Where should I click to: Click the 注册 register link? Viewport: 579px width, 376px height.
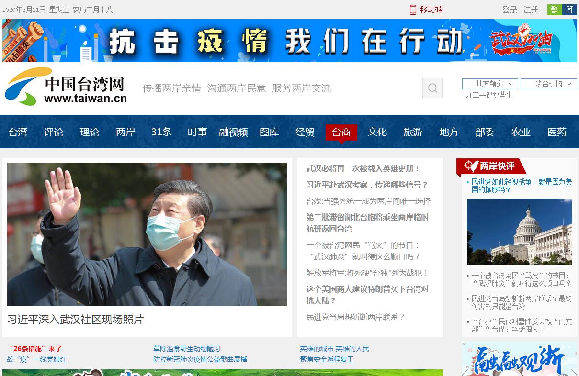[x=531, y=10]
